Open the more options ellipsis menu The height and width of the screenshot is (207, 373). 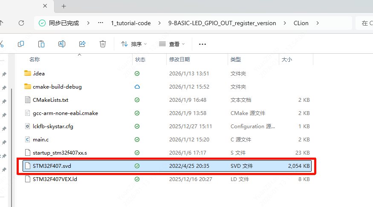(202, 44)
